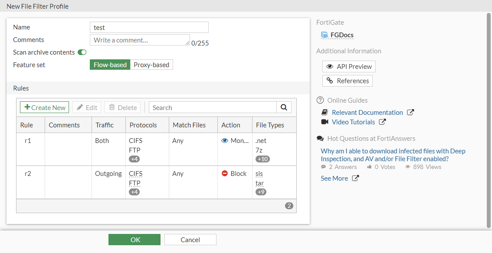Select the Flow-based feature set

coord(110,65)
